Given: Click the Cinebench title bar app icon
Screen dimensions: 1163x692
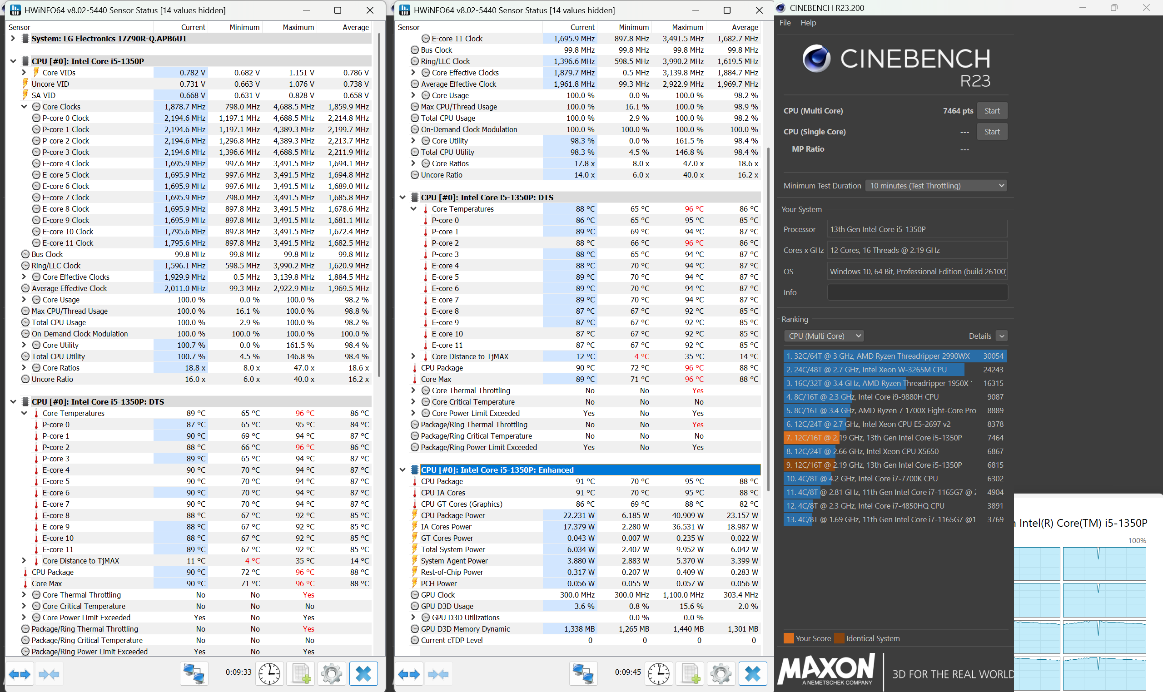Looking at the screenshot, I should pyautogui.click(x=781, y=8).
